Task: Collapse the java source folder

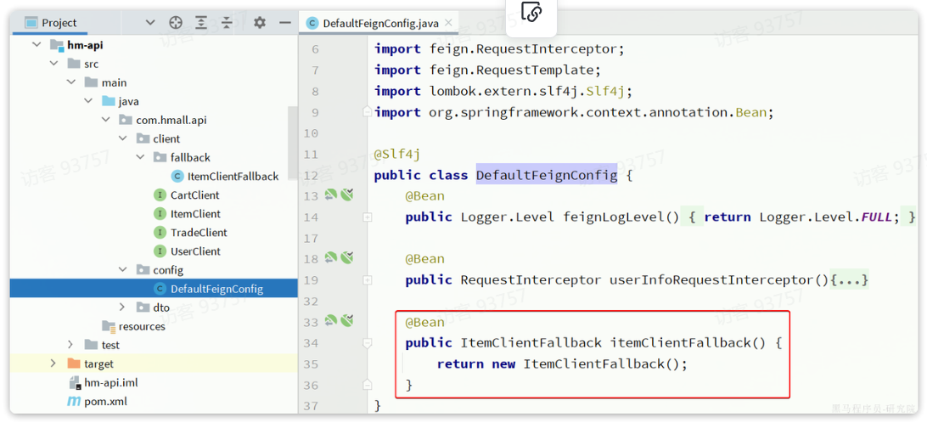Action: click(88, 102)
